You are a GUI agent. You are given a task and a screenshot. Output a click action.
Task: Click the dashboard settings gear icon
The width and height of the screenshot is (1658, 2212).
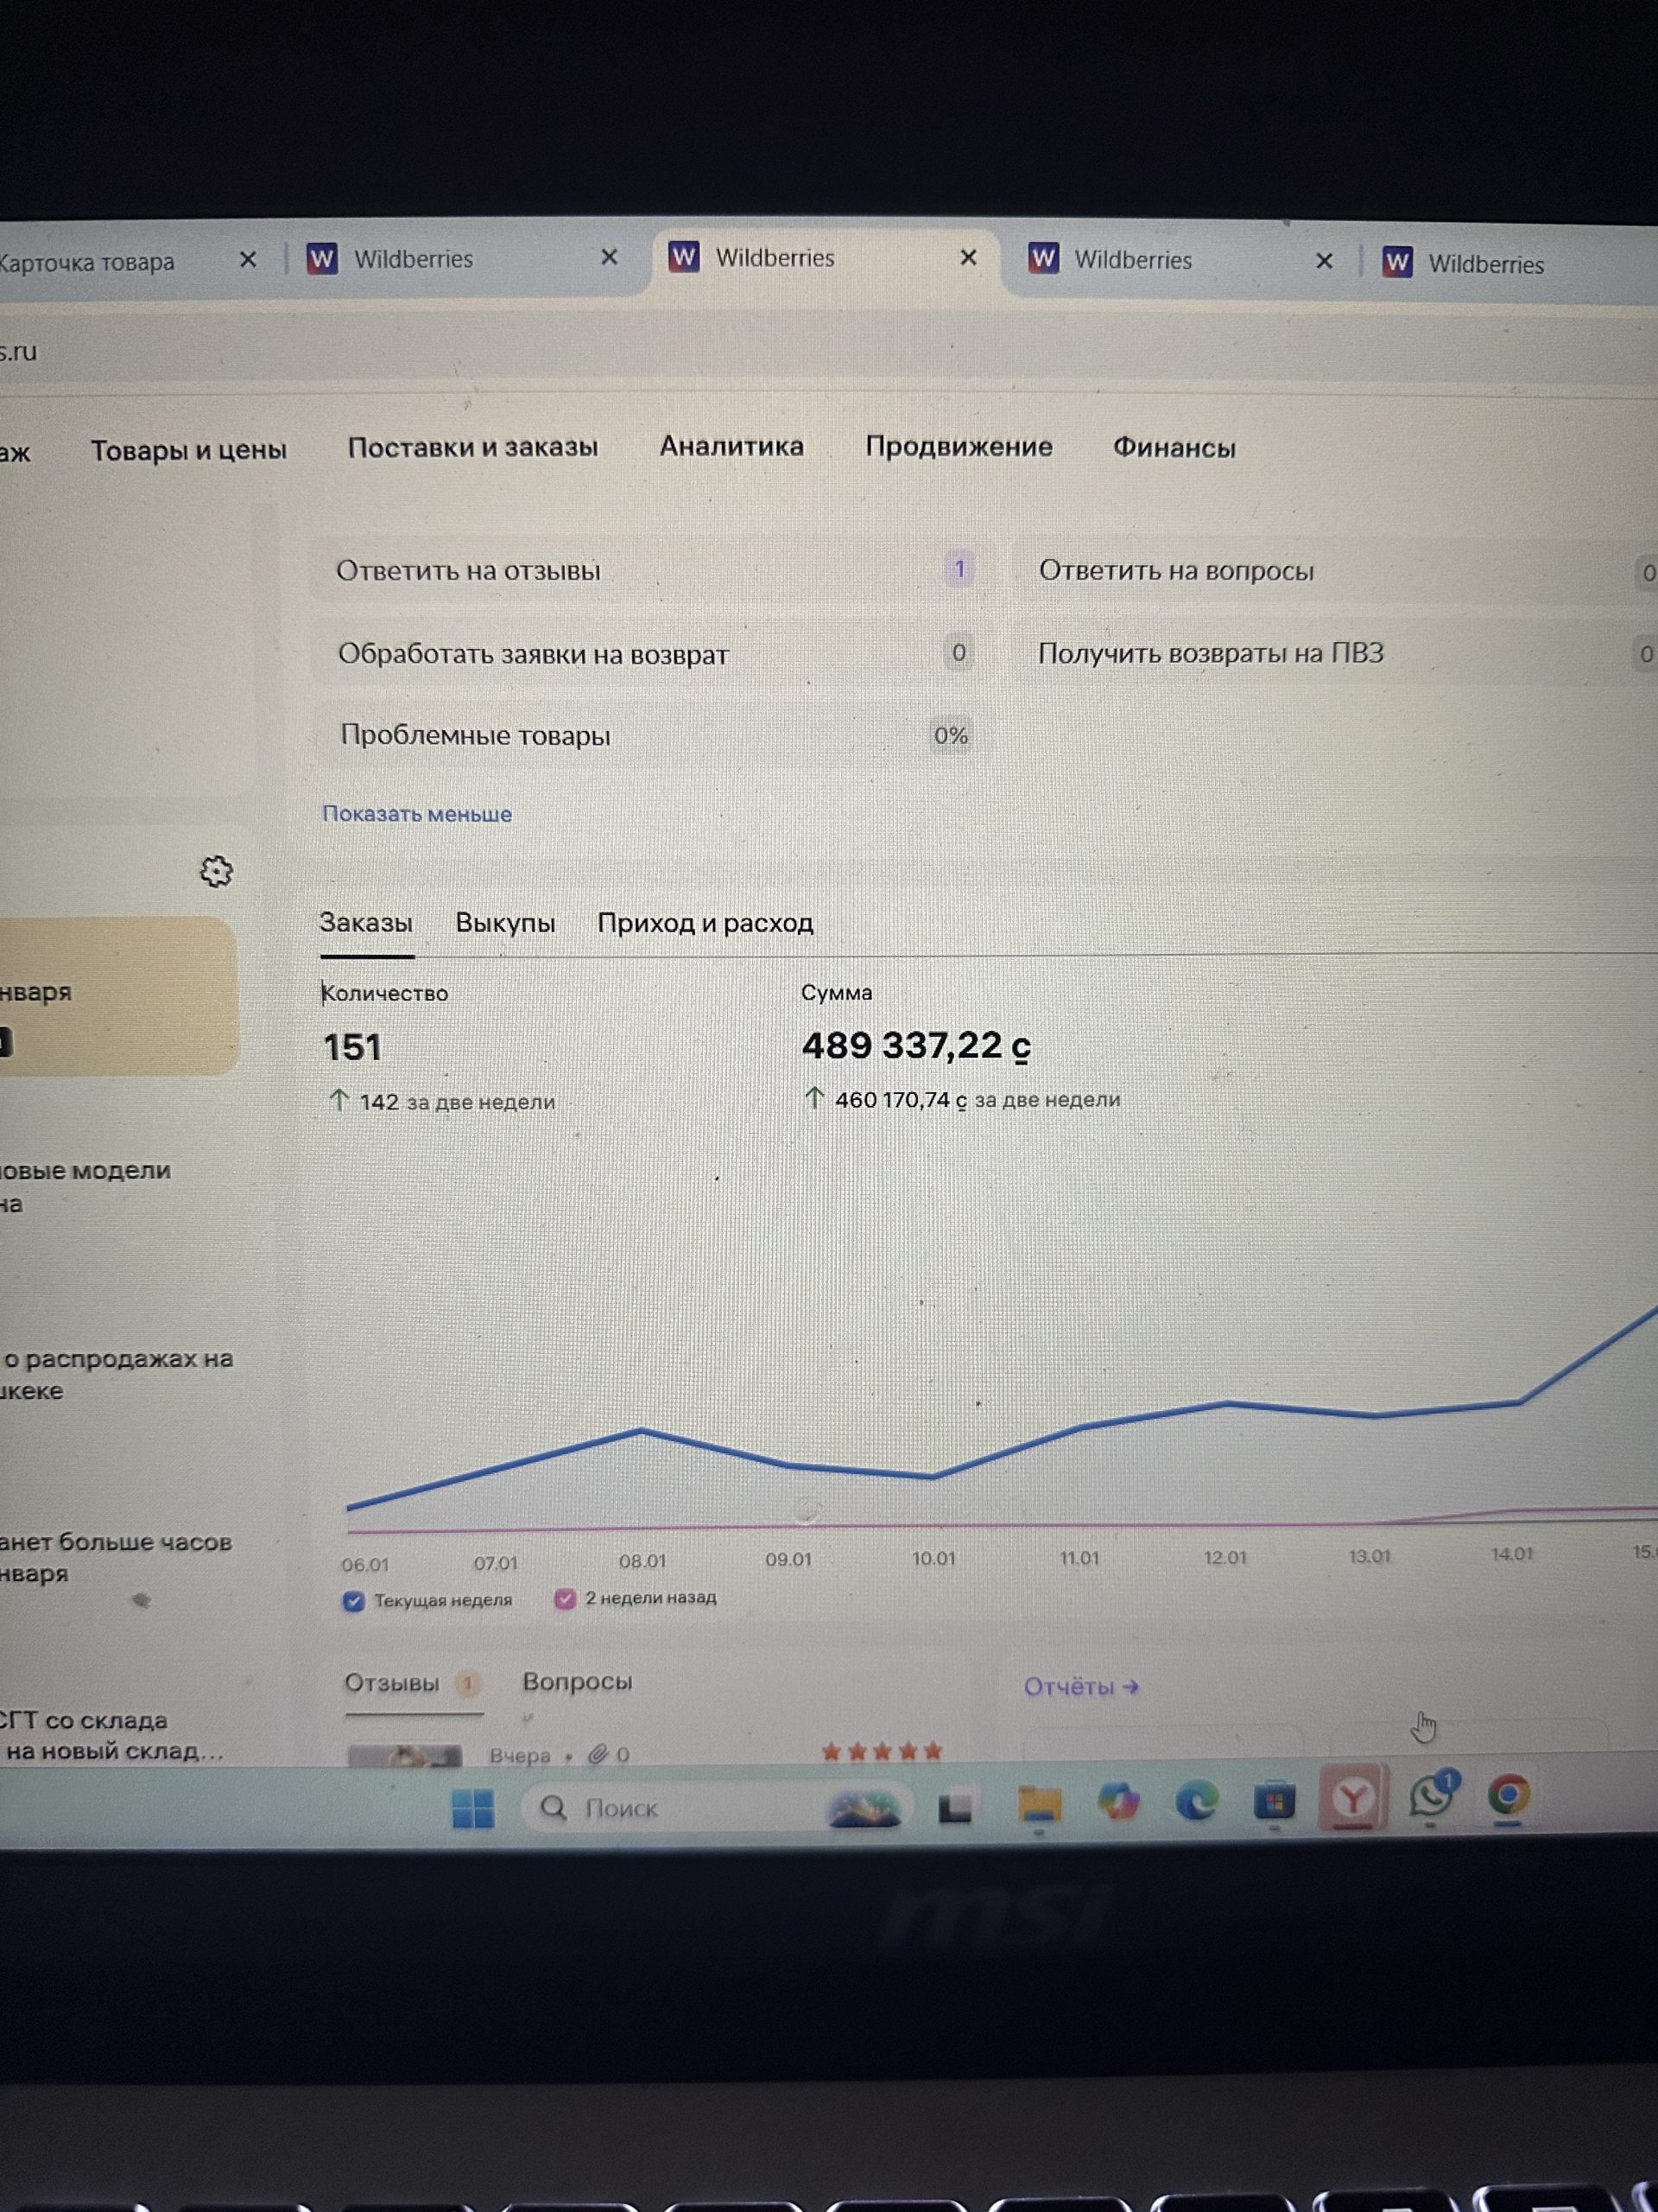coord(216,871)
